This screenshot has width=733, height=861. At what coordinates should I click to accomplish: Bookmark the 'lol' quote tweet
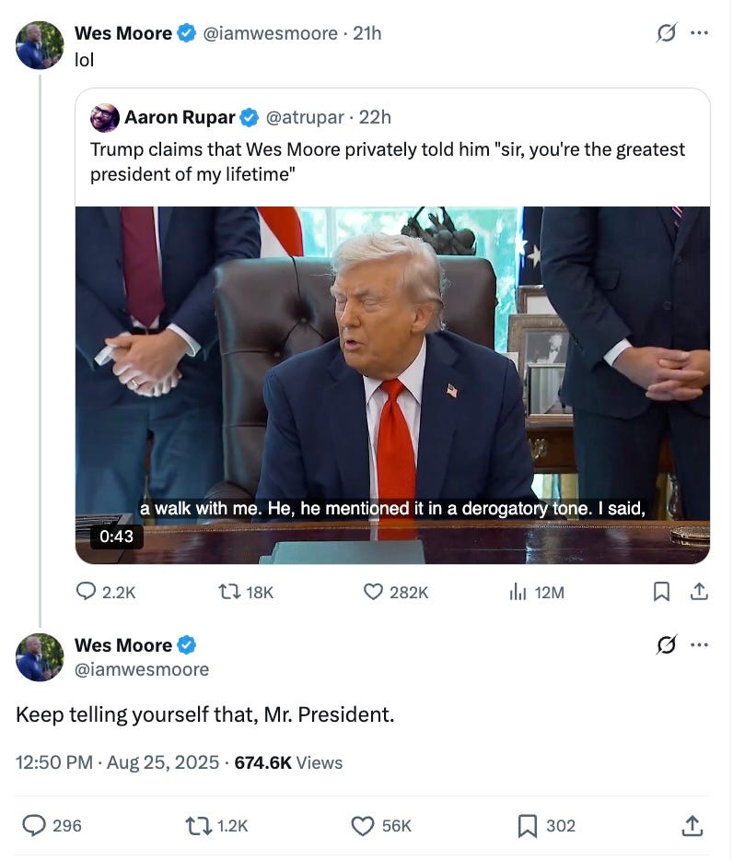coord(661,592)
